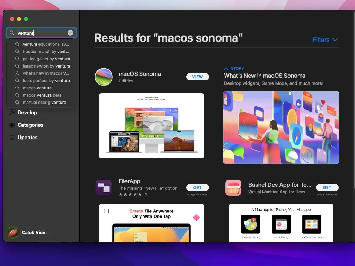Click GET button for FilerApp
Screen dimensions: 355x266
pyautogui.click(x=197, y=187)
